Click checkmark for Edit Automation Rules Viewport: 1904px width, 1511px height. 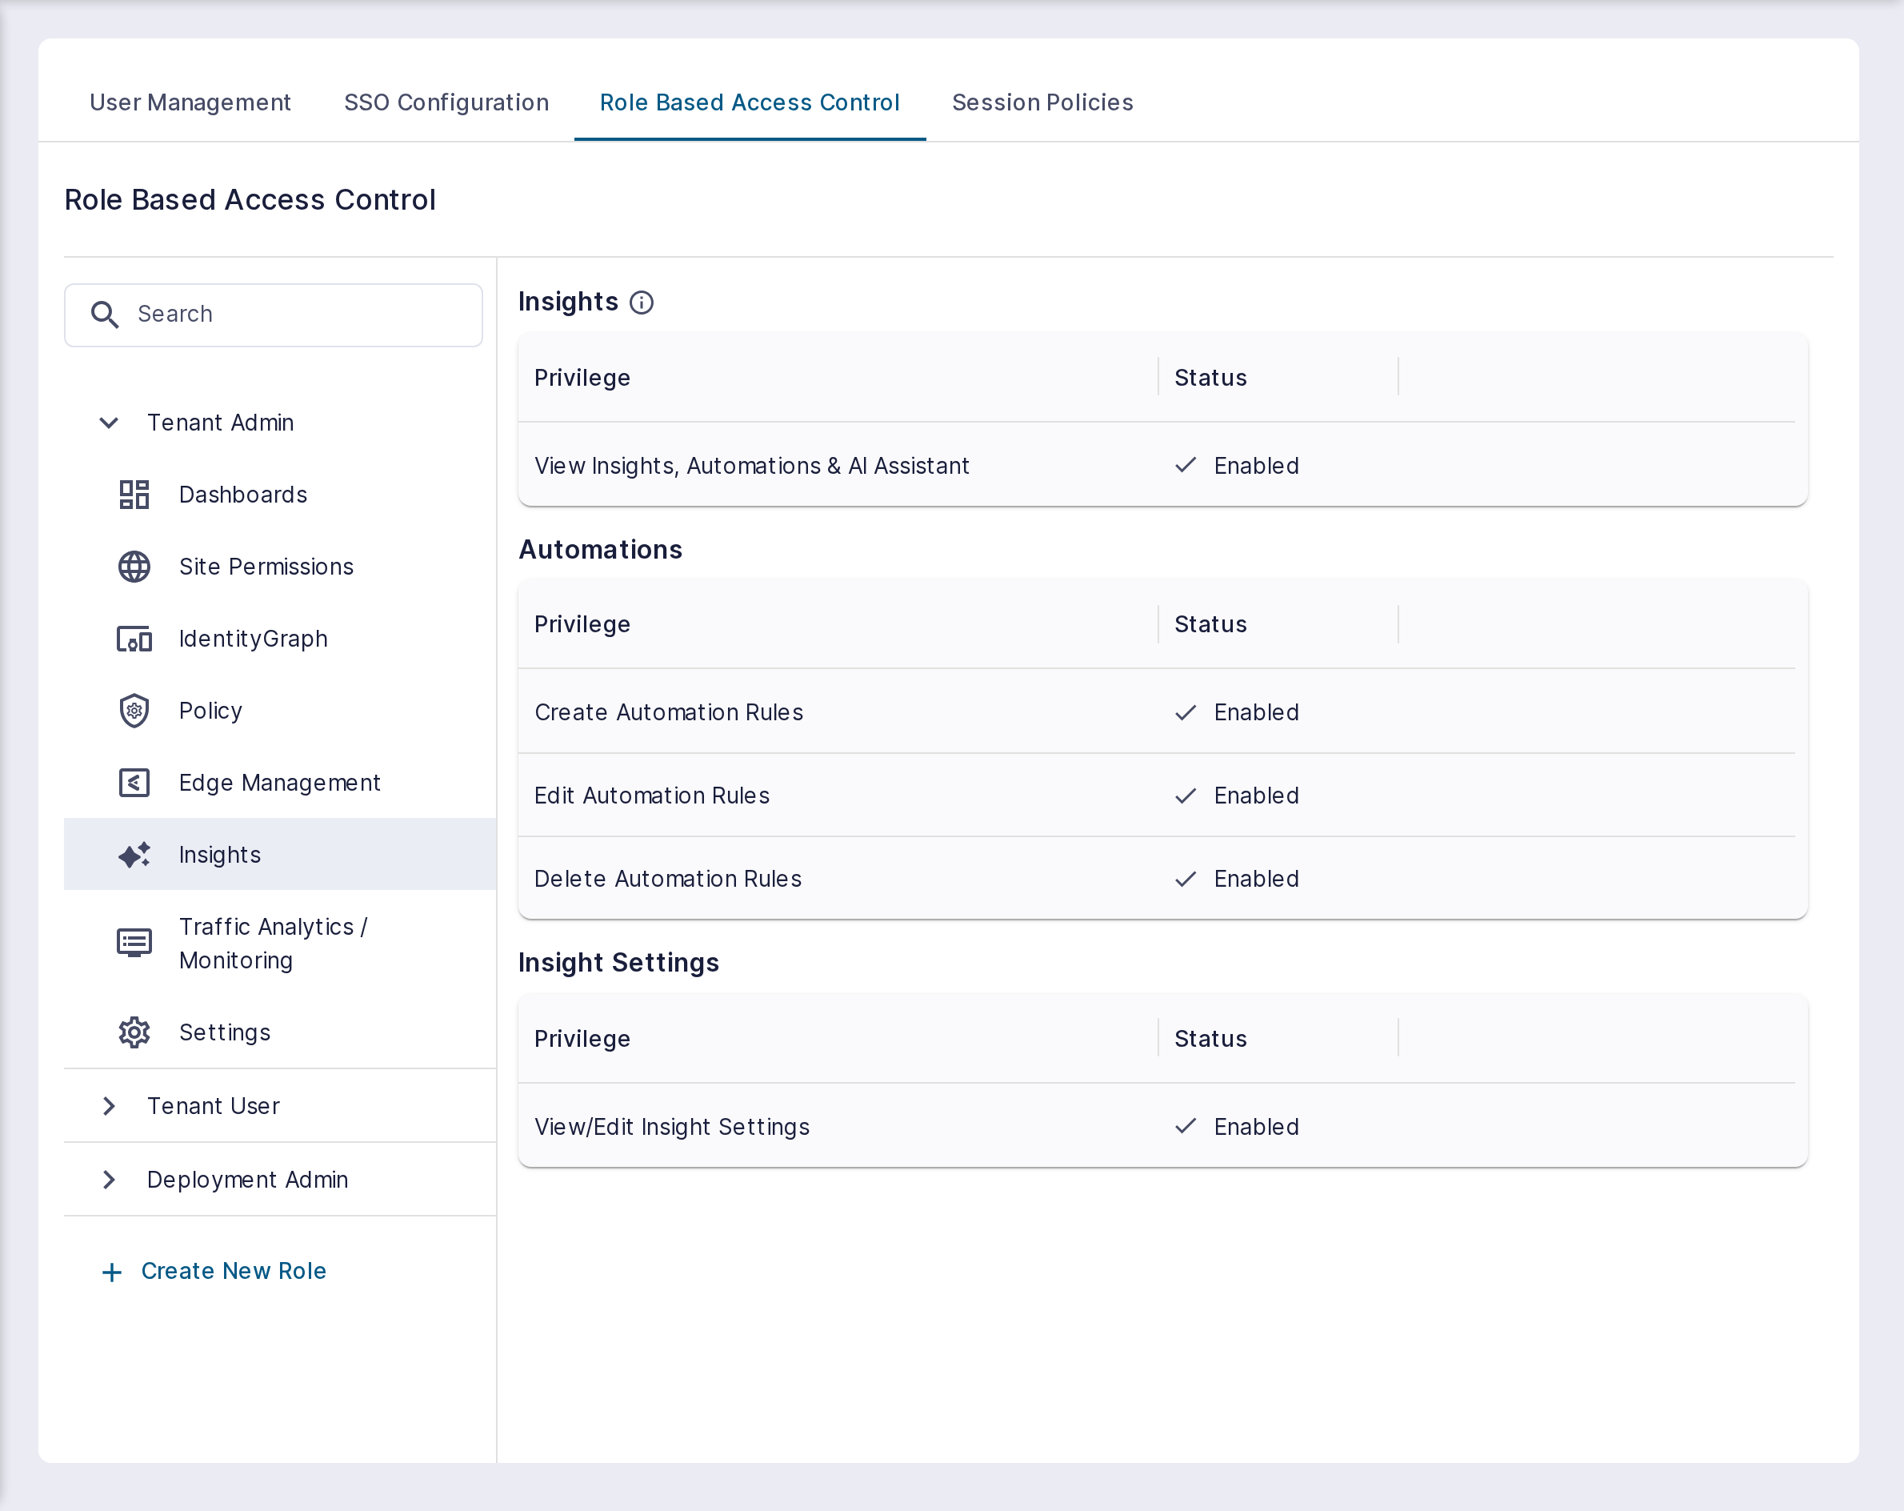(x=1185, y=796)
